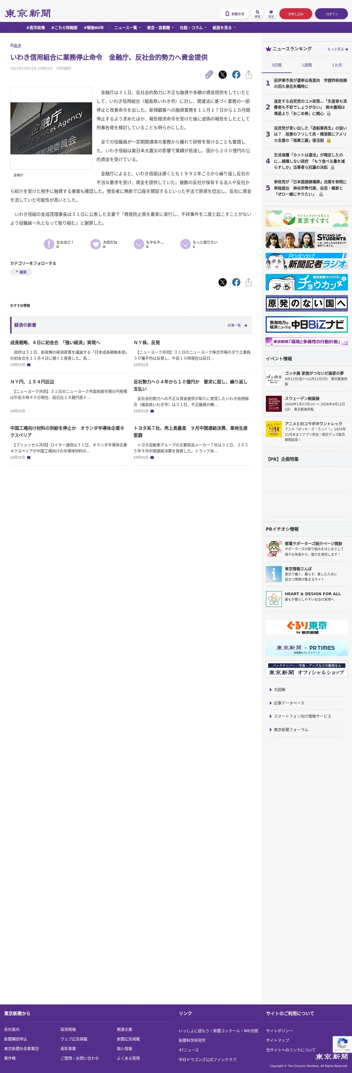Open the #戦後80年 nav tag

(x=94, y=28)
